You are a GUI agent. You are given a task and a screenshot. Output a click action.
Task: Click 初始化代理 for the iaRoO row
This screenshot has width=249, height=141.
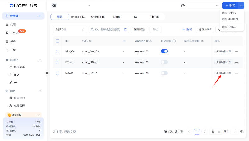tap(224, 73)
